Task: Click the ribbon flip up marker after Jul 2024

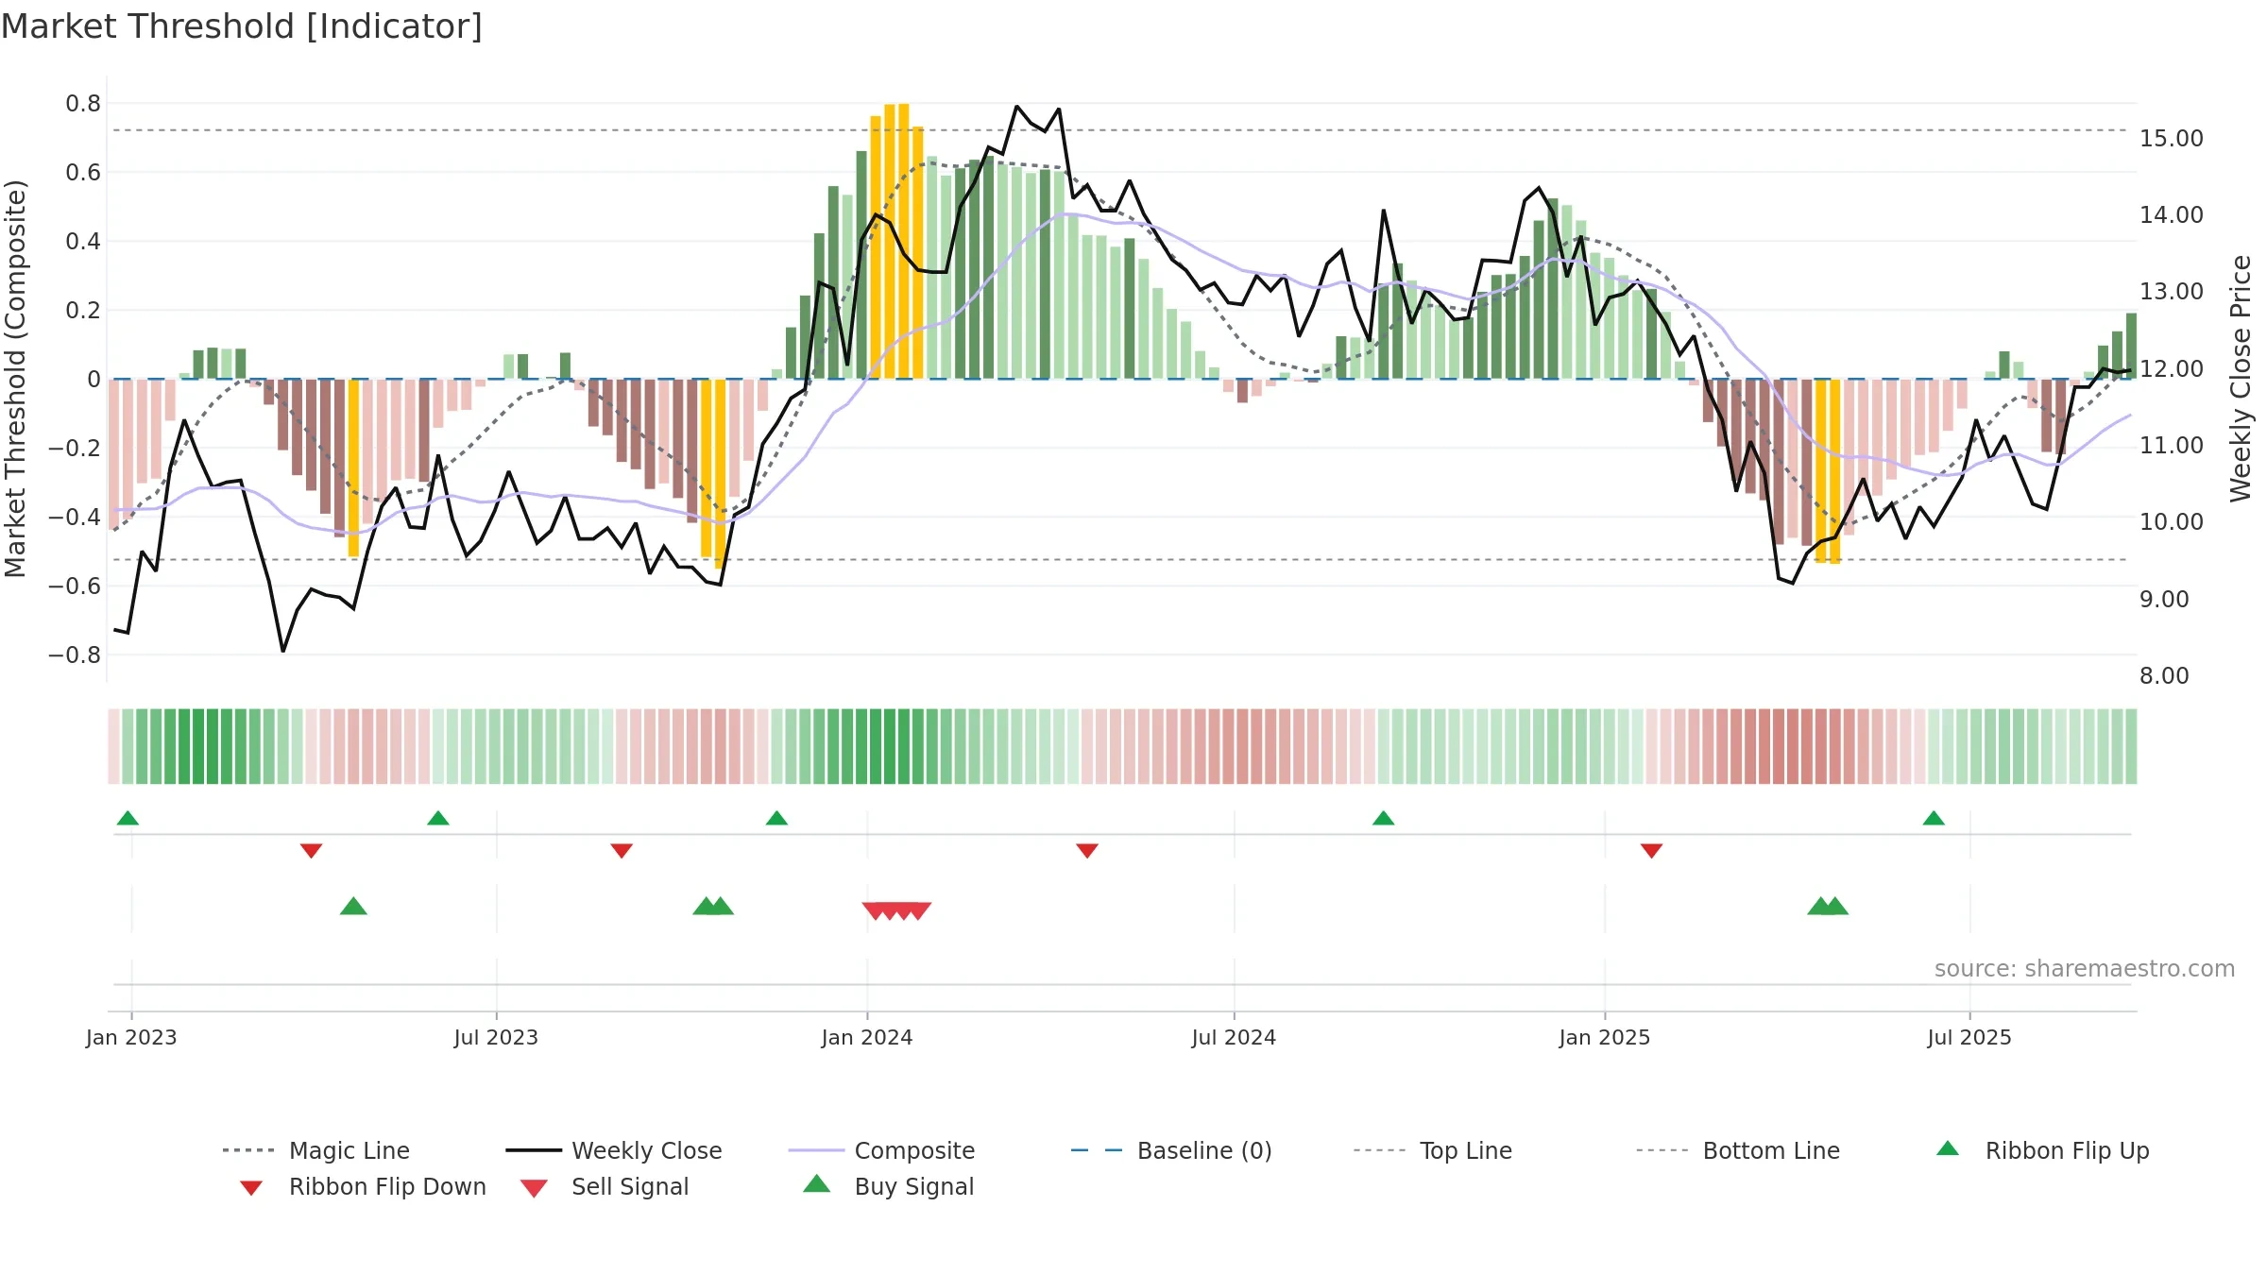Action: click(1384, 818)
